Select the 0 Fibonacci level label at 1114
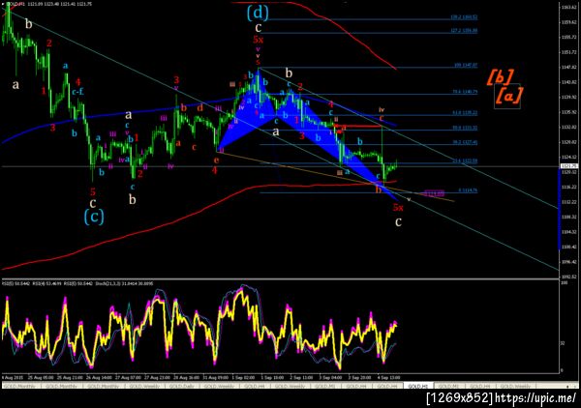581x408 pixels. (468, 190)
